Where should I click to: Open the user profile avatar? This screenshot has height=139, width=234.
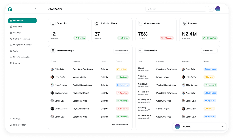[x=218, y=9]
